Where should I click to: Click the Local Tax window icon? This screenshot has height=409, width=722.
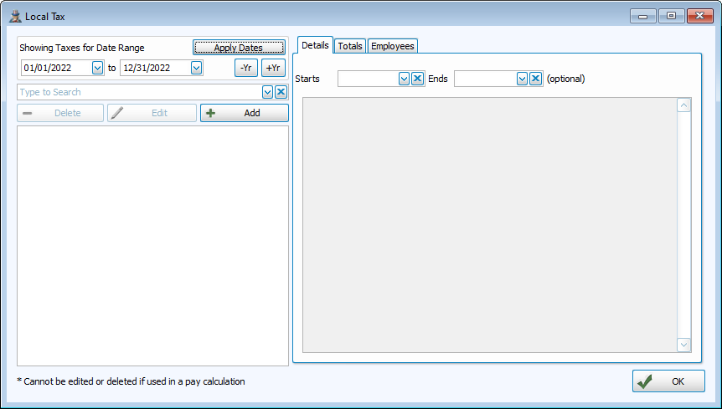point(15,16)
